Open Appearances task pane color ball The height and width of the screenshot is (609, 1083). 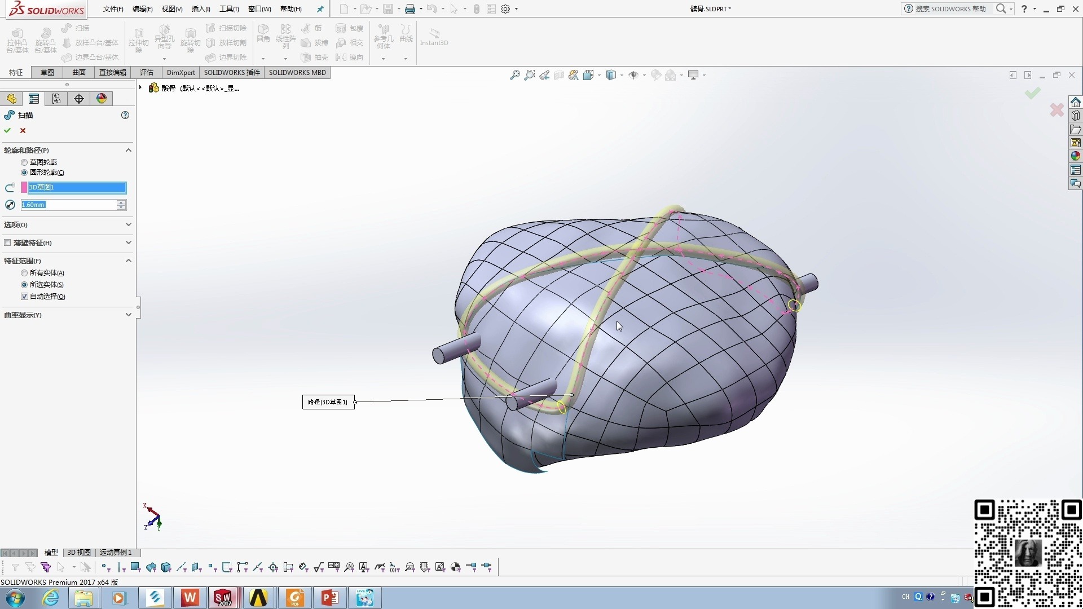1076,156
